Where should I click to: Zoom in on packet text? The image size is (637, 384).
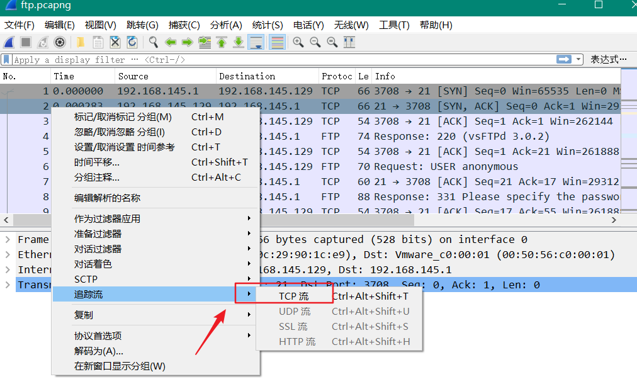(298, 42)
